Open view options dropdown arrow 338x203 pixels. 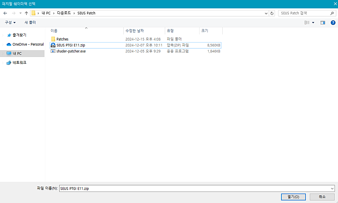(x=313, y=23)
